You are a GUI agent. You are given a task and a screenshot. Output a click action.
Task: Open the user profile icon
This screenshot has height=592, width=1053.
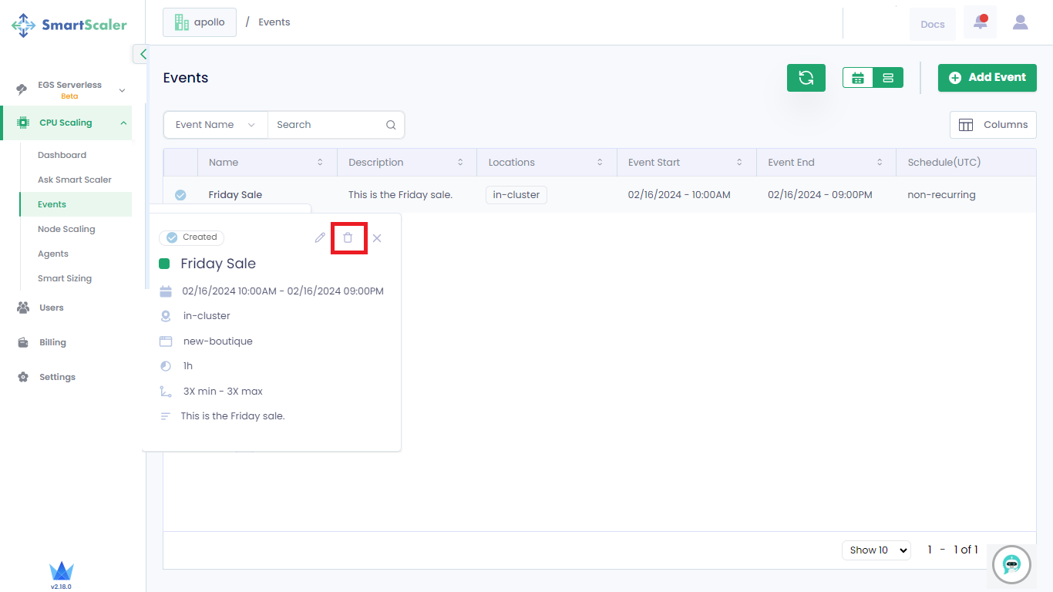1020,22
